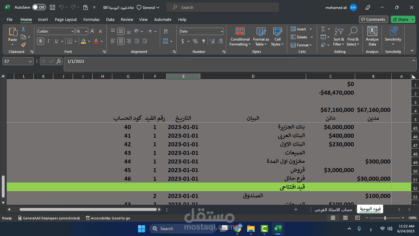Switch to the Page Layout tab

pos(66,19)
